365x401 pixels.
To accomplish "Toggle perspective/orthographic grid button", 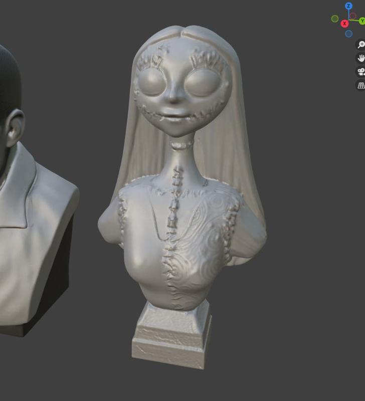I will coord(361,85).
